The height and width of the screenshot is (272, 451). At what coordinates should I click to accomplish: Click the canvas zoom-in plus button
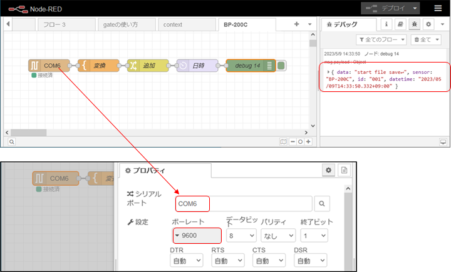click(x=309, y=141)
